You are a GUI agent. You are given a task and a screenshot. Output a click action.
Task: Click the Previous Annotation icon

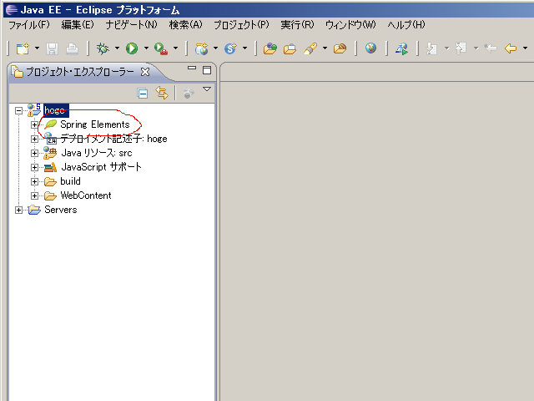point(461,48)
